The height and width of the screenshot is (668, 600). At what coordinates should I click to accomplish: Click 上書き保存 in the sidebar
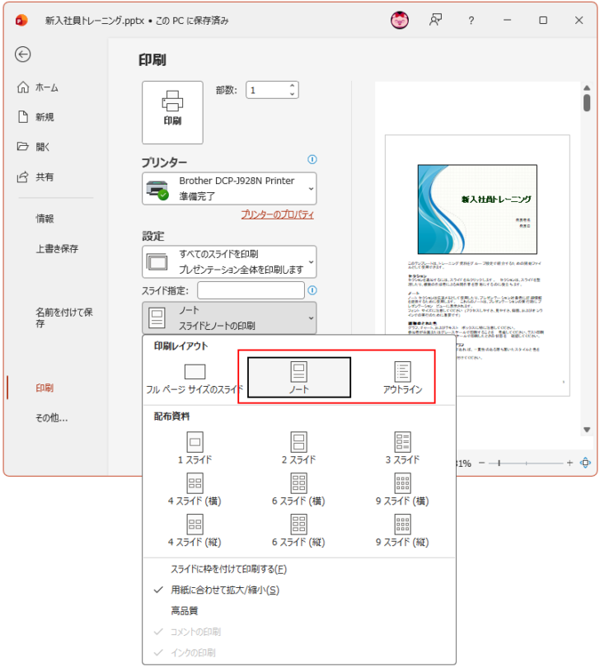click(x=57, y=248)
